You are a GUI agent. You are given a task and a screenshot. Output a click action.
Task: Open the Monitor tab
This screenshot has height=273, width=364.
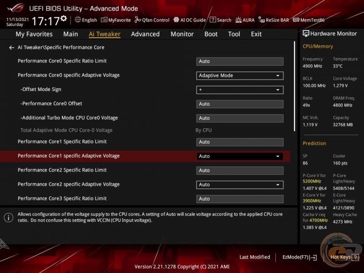(x=182, y=34)
